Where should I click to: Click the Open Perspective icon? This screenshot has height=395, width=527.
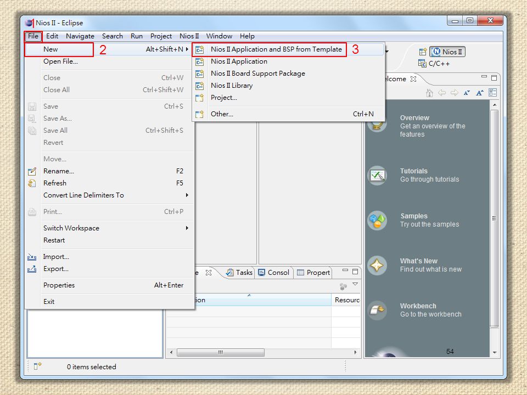pyautogui.click(x=423, y=52)
